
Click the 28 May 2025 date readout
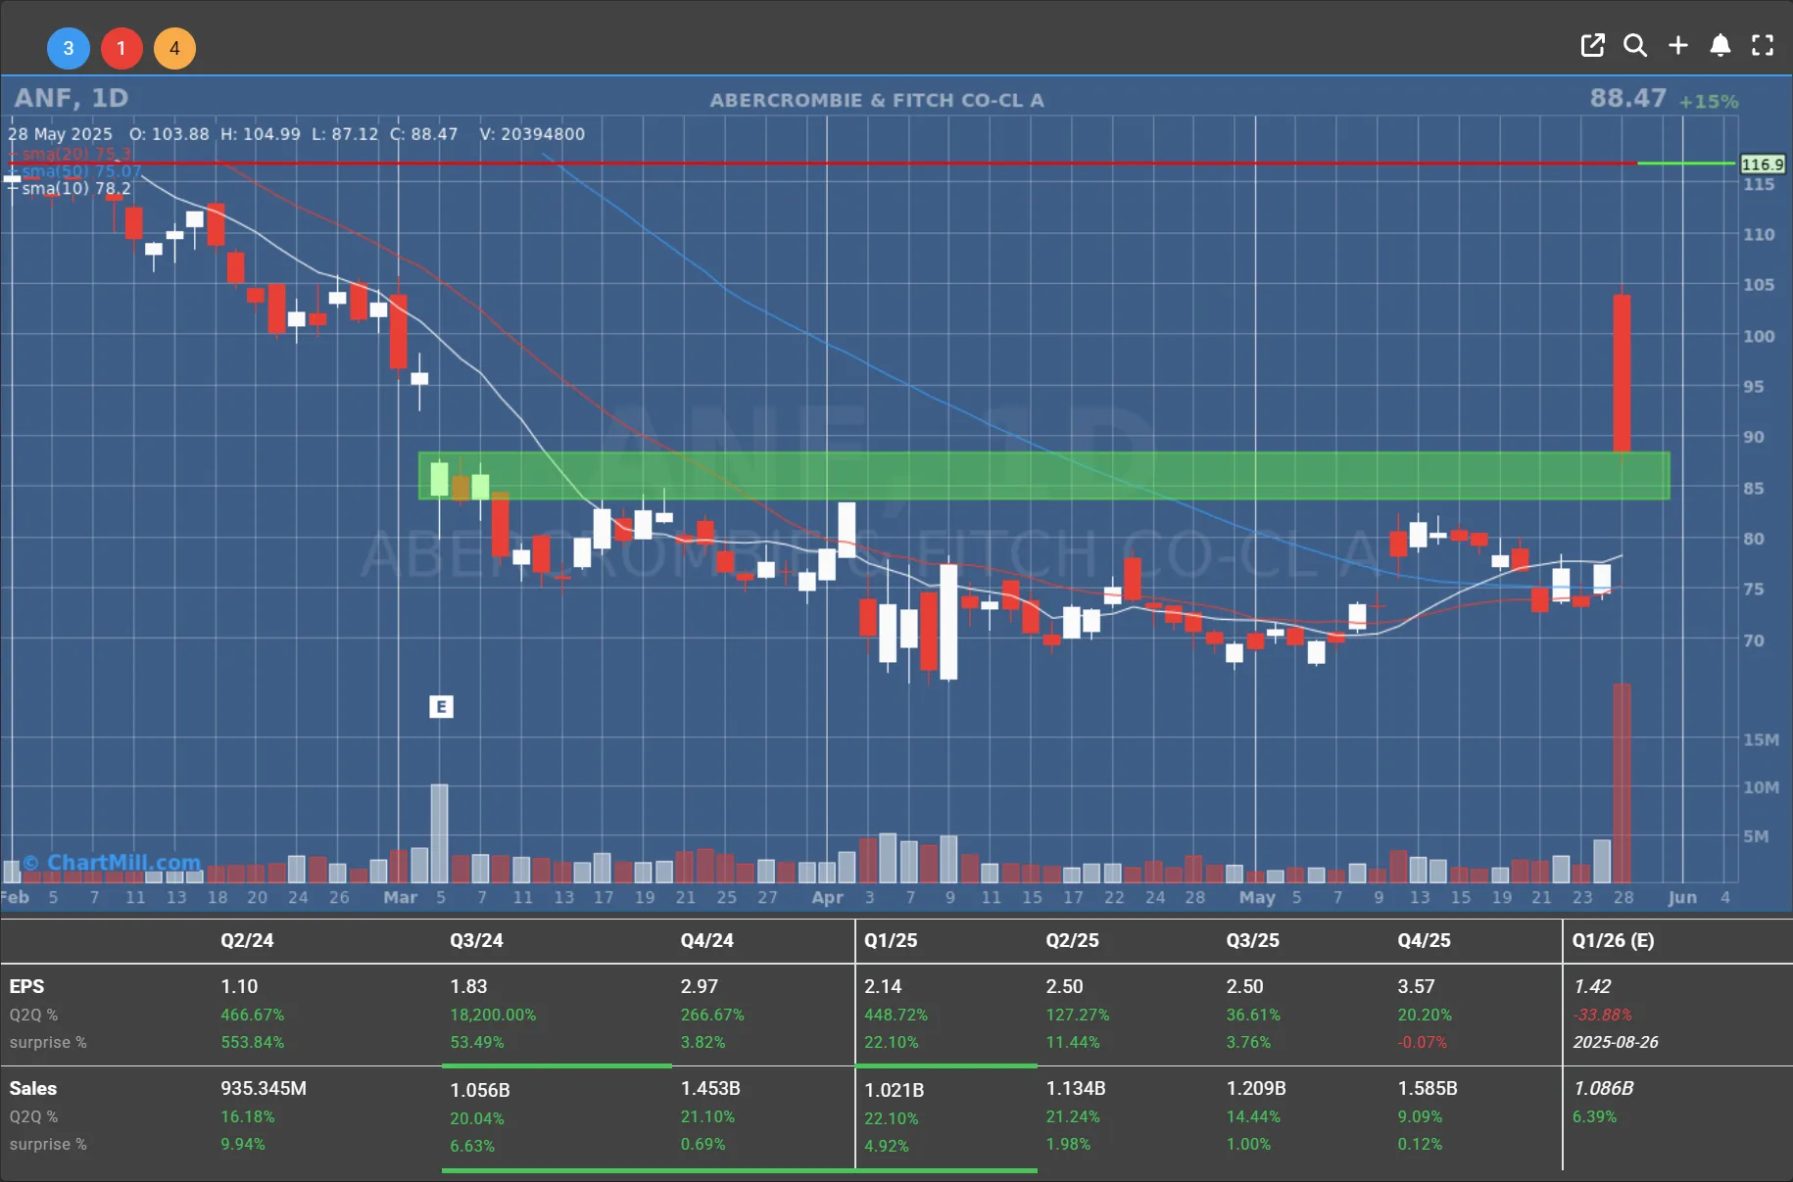[60, 133]
